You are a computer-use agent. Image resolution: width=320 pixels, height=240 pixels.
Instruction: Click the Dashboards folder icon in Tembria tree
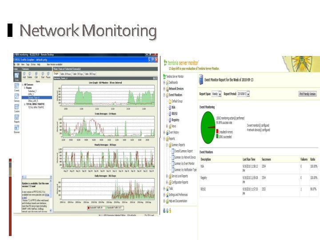click(167, 83)
